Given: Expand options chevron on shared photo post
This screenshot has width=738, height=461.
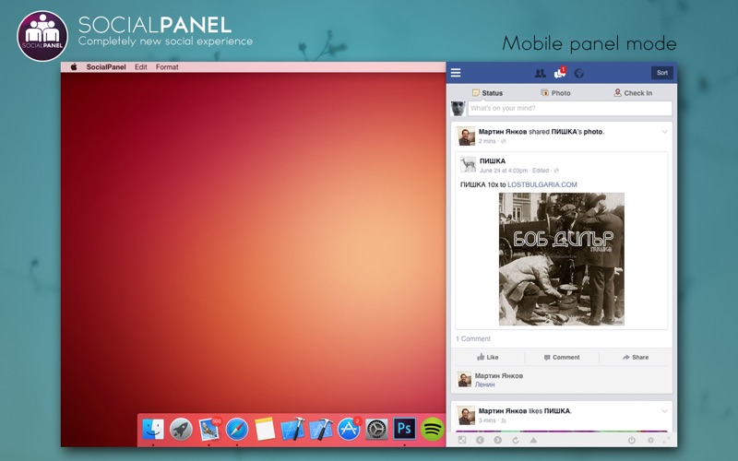Looking at the screenshot, I should [x=664, y=132].
